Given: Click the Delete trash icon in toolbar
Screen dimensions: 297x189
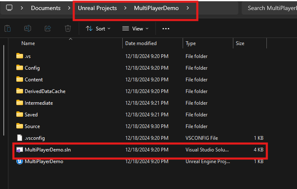Looking at the screenshot, I should click(68, 28).
